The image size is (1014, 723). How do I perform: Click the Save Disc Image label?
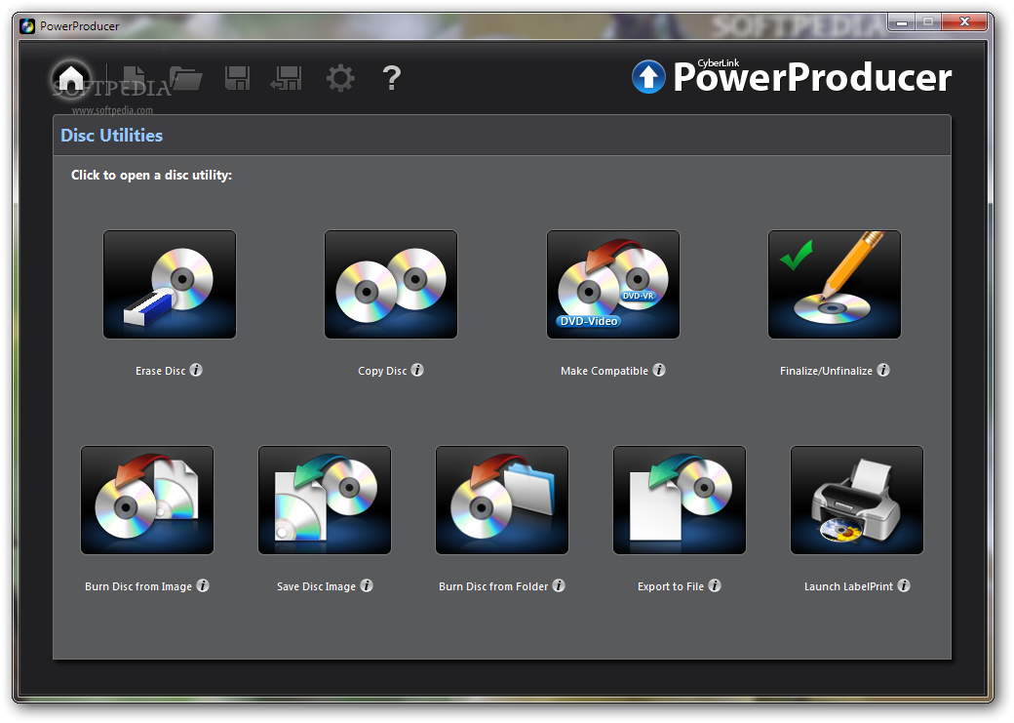click(x=316, y=586)
